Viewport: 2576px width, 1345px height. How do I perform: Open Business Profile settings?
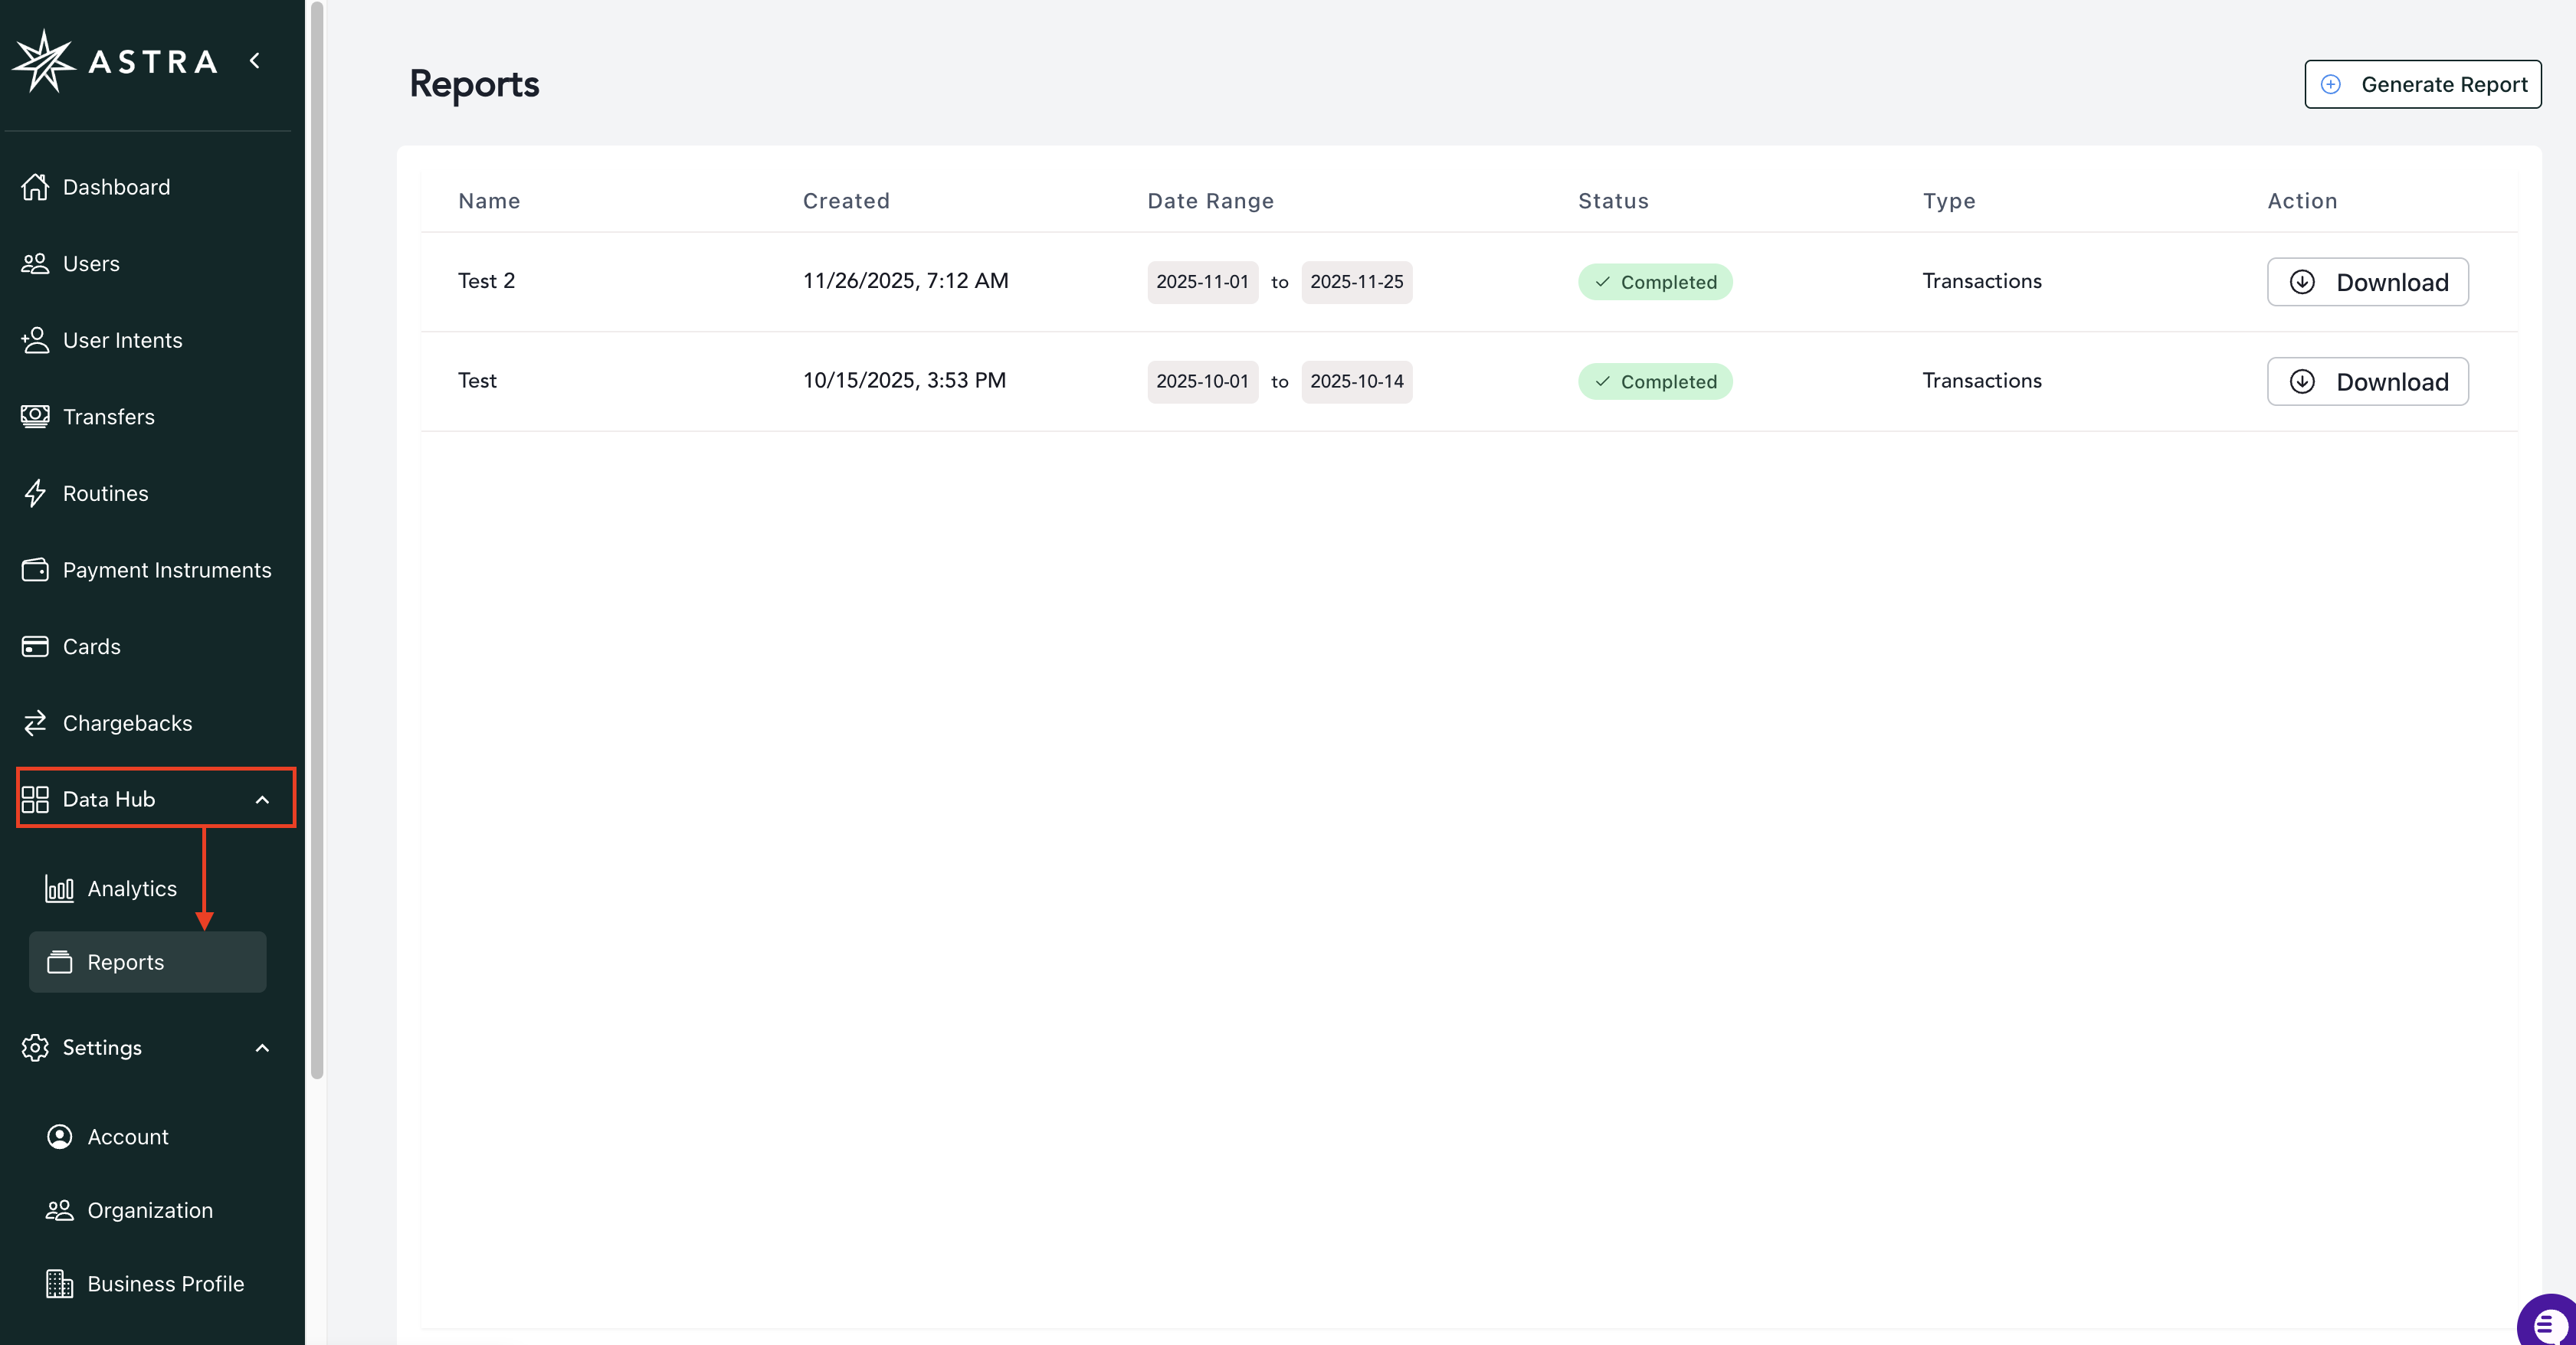pos(165,1284)
